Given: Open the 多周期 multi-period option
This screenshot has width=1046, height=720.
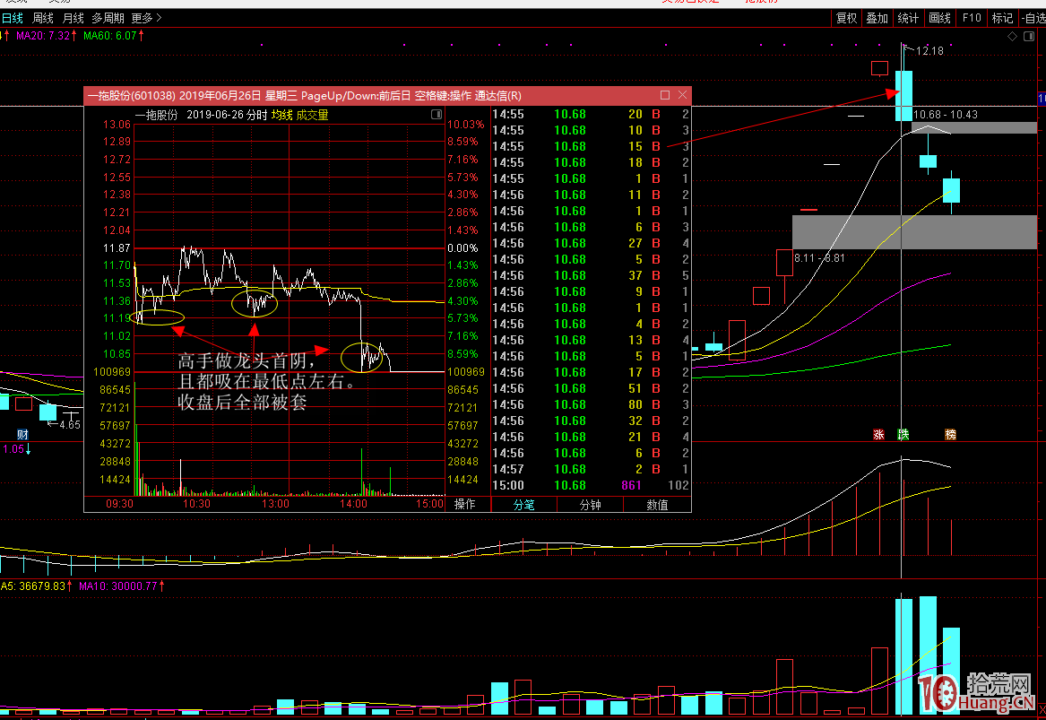Looking at the screenshot, I should coord(108,18).
